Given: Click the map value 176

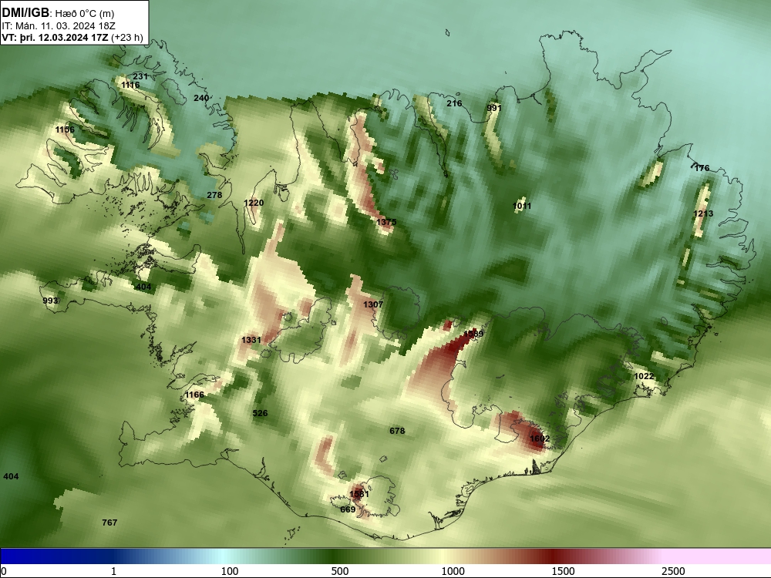Looking at the screenshot, I should (x=702, y=168).
